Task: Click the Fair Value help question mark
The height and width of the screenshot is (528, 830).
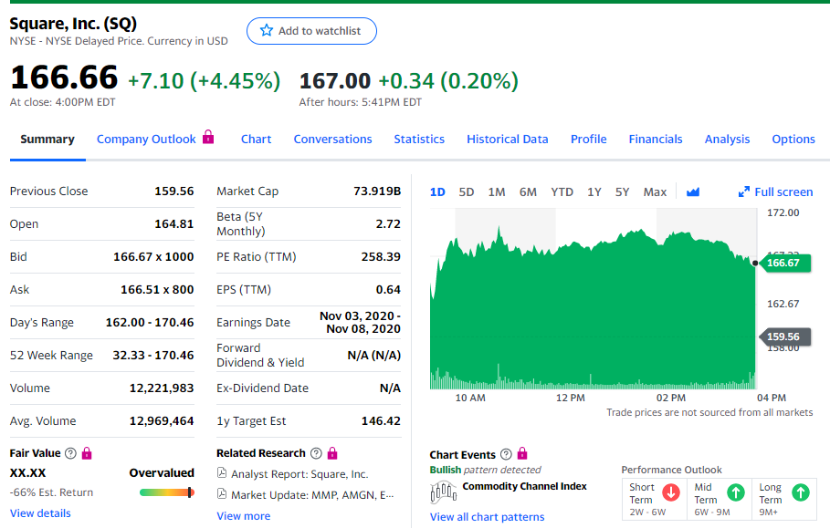Action: click(71, 453)
